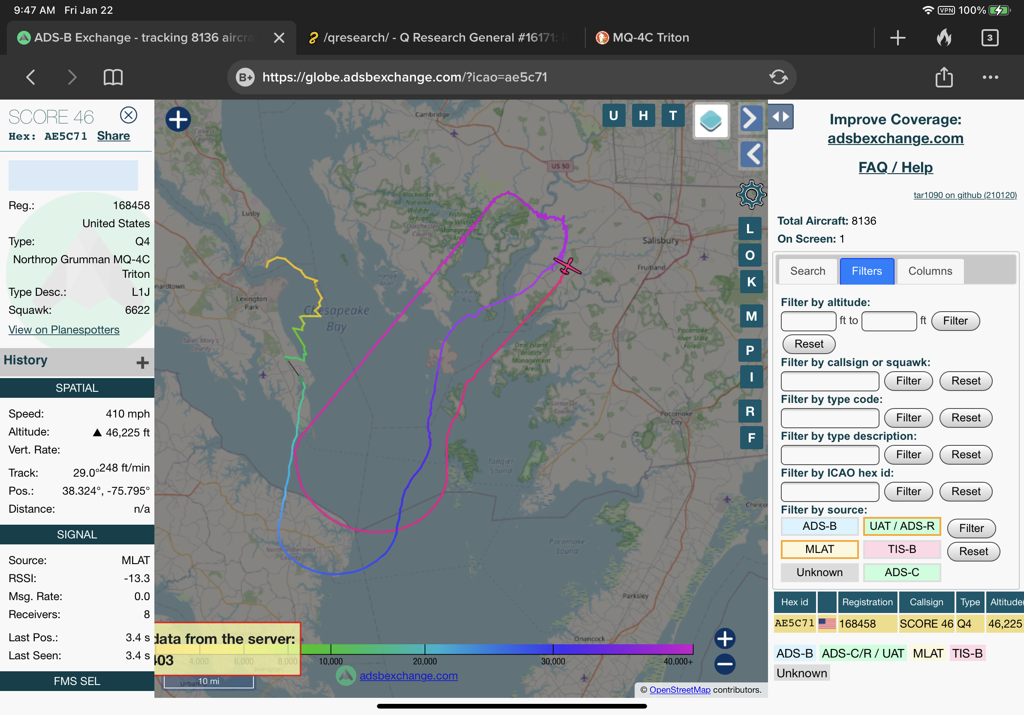
Task: Open the map layer switcher icon
Action: coord(711,121)
